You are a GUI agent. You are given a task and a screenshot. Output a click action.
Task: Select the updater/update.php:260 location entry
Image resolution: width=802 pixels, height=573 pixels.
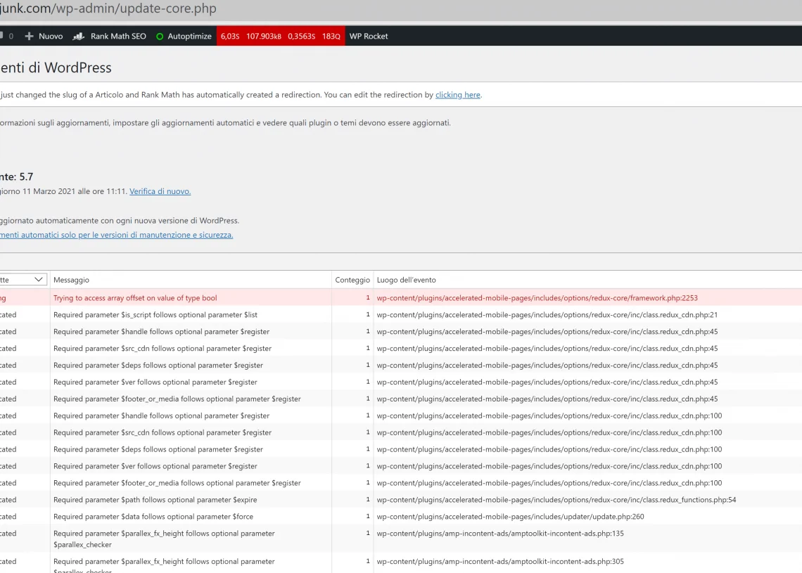510,517
